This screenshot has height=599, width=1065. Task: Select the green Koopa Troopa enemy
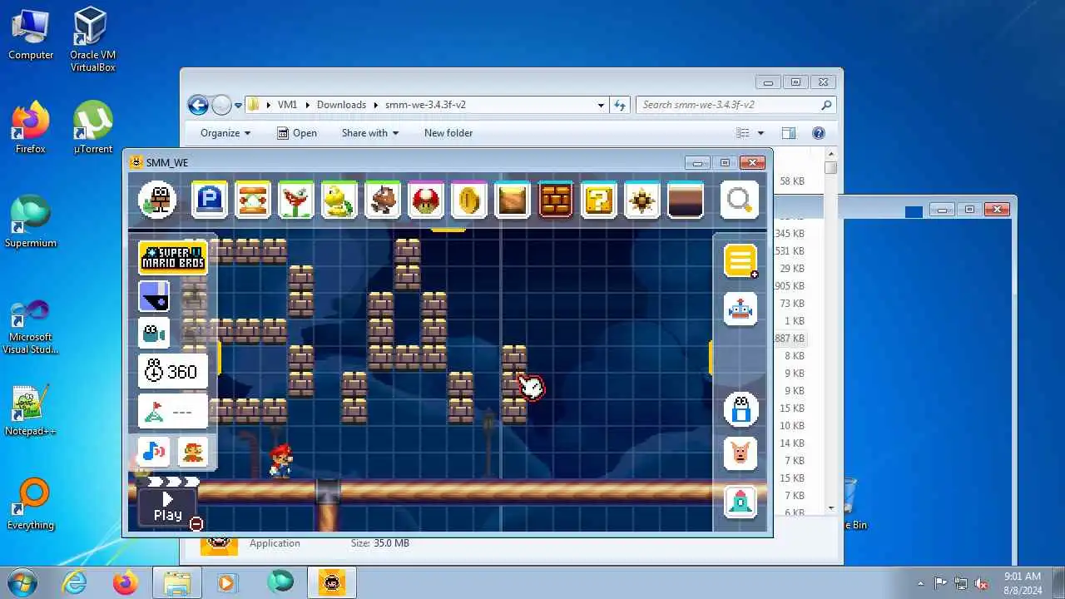coord(339,200)
